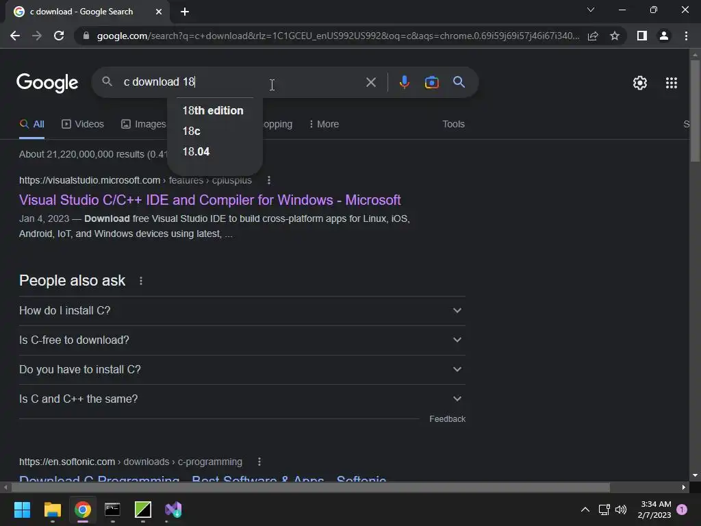The height and width of the screenshot is (526, 701).
Task: Click the scroll-right arrow on the scrollbar
Action: [684, 487]
